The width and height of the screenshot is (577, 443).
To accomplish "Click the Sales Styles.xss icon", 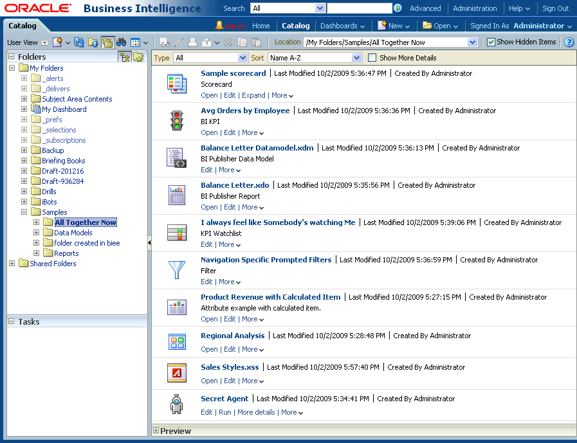I will [177, 373].
